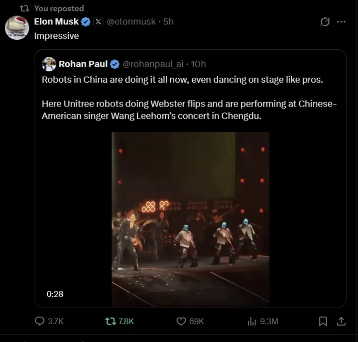Bookmark this post

[323, 321]
